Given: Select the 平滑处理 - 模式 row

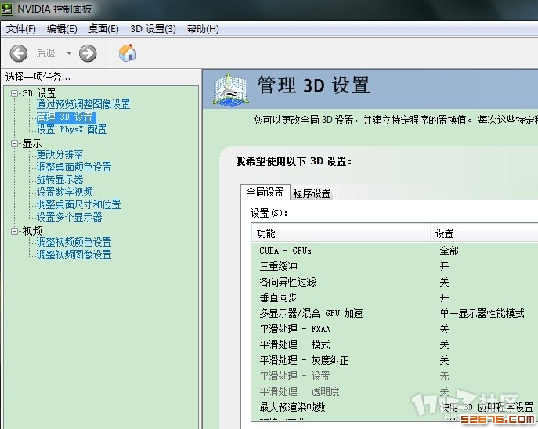Looking at the screenshot, I should pyautogui.click(x=395, y=344).
